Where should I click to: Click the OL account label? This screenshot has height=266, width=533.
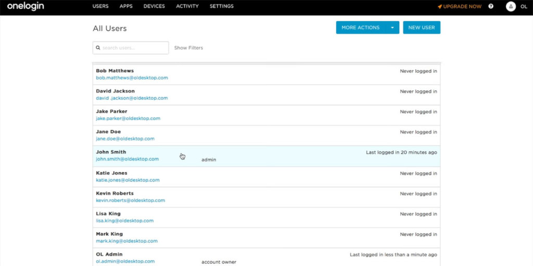[524, 7]
